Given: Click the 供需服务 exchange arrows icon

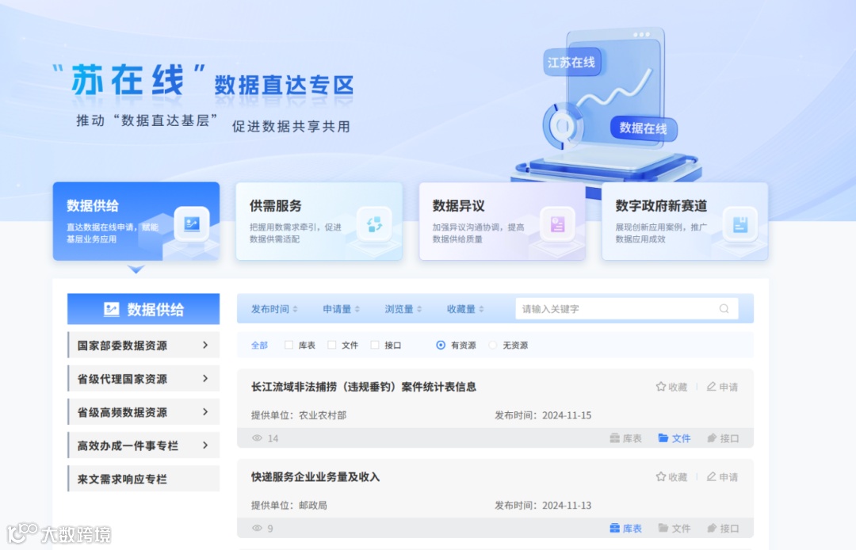Looking at the screenshot, I should tap(374, 223).
